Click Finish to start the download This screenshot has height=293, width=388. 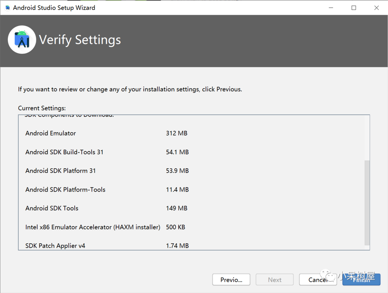[361, 280]
